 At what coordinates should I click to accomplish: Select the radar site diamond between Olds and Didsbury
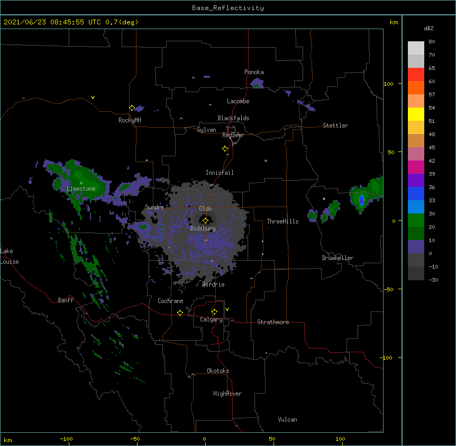click(x=206, y=221)
